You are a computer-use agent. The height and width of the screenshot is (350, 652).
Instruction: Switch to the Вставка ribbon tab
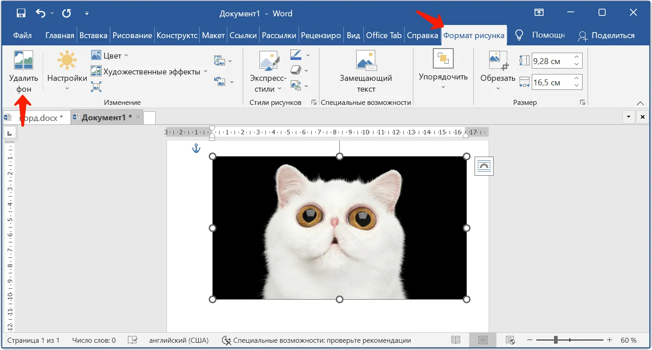click(93, 35)
